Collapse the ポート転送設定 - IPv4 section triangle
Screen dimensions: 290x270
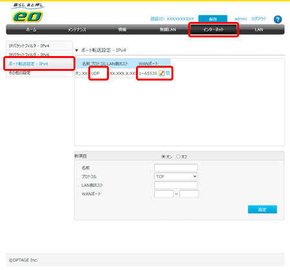tap(77, 50)
